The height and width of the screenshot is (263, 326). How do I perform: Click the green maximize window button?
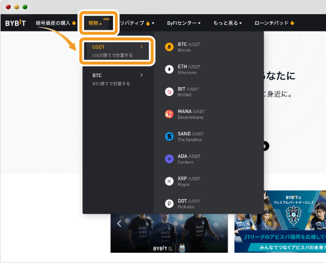[x=25, y=7]
